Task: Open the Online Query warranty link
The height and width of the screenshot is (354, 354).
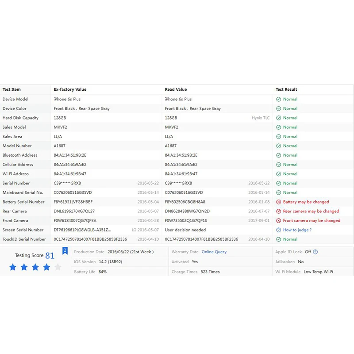Action: pyautogui.click(x=214, y=252)
